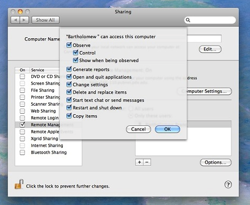Viewport: 250px width, 205px height.
Task: Uncheck Start text chat or send messages
Action: [x=69, y=100]
